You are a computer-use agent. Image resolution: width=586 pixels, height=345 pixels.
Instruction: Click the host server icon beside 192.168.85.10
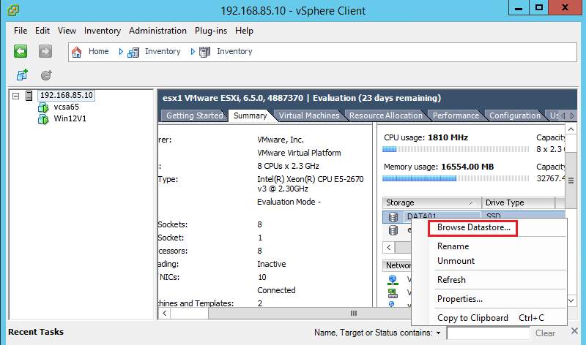click(x=29, y=96)
